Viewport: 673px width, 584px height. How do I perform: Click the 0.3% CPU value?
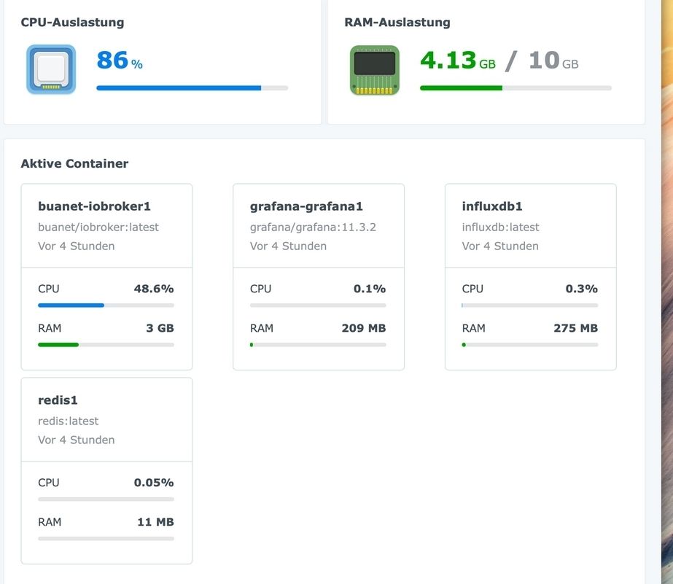(x=582, y=289)
